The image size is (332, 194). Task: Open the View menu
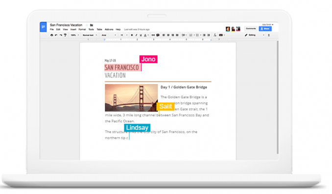pyautogui.click(x=66, y=29)
